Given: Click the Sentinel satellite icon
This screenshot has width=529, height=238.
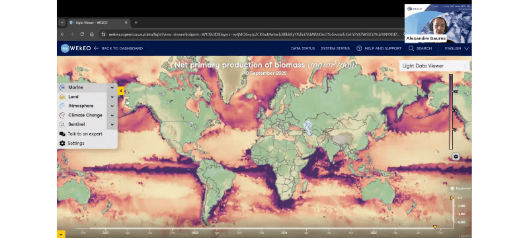Looking at the screenshot, I should click(62, 124).
